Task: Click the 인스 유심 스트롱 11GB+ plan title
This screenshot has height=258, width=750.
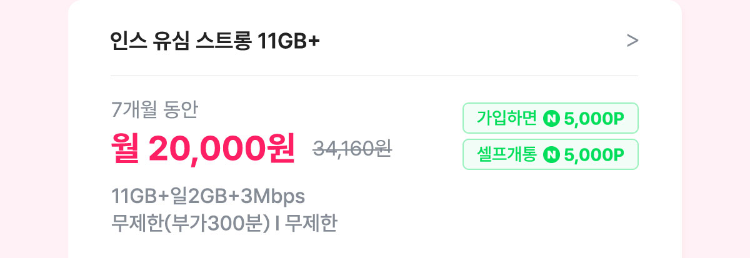Action: (215, 41)
